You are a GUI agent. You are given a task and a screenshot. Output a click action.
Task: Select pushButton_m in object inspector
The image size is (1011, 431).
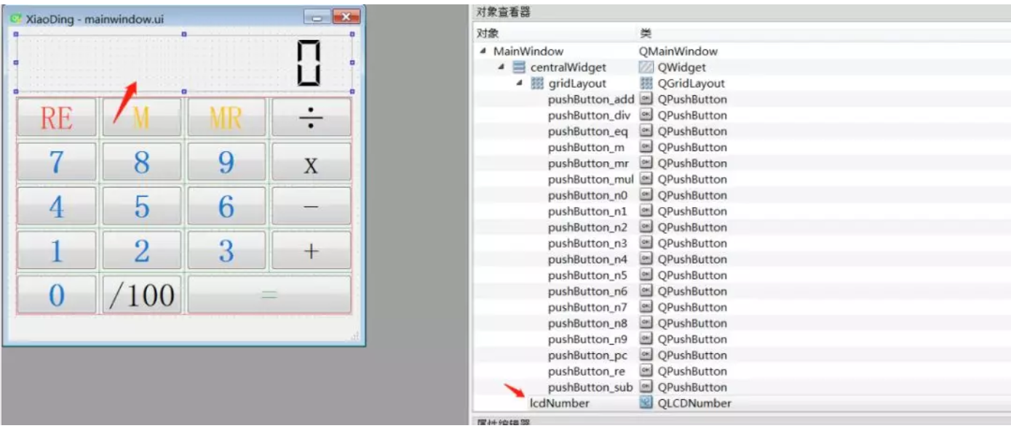[x=586, y=147]
